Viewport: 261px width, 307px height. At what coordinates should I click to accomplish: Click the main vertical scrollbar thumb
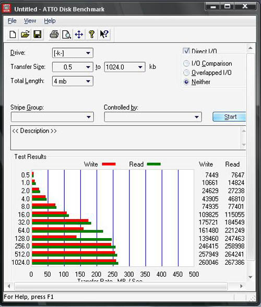[x=250, y=157]
